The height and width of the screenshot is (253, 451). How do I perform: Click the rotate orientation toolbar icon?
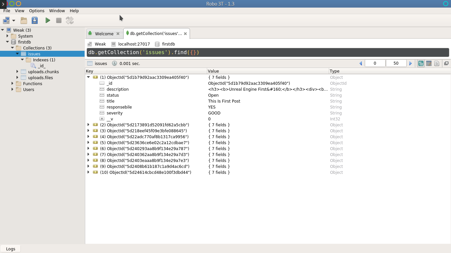click(x=70, y=20)
